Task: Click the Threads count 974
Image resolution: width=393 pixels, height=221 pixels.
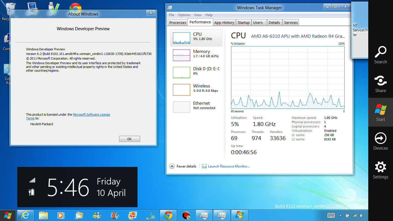Action: [x=256, y=138]
